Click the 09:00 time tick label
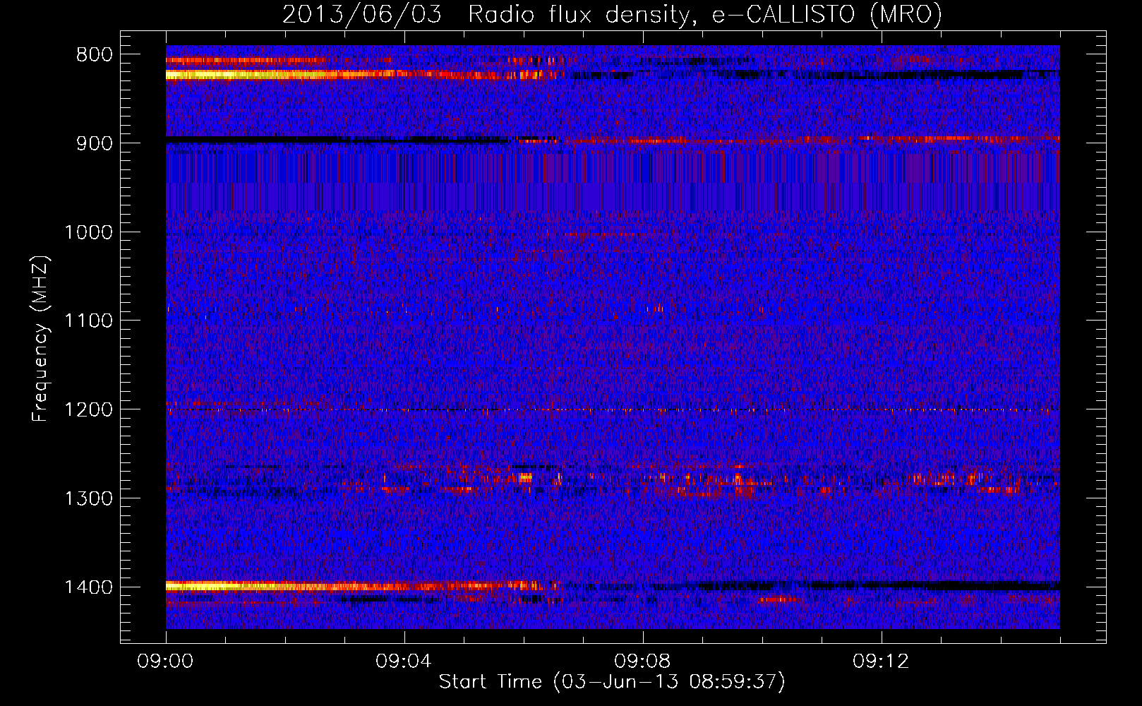The width and height of the screenshot is (1142, 706). point(166,662)
